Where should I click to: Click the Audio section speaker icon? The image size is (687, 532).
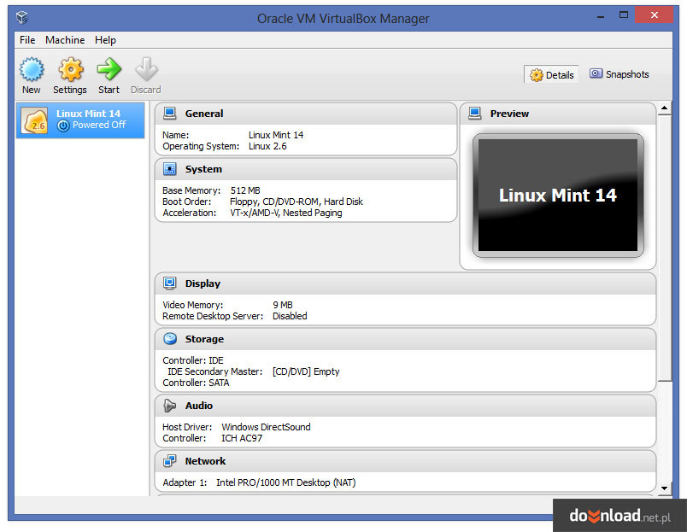[x=169, y=406]
